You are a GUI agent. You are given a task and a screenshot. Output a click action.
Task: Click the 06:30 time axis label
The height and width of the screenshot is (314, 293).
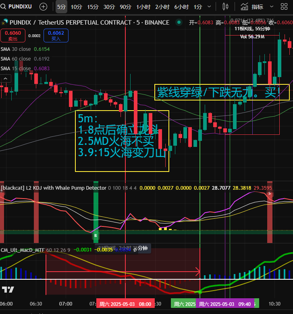pyautogui.click(x=36, y=304)
